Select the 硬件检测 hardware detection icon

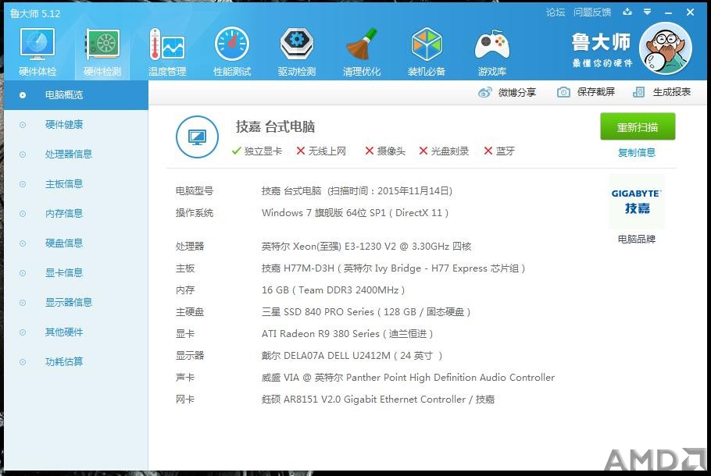click(102, 44)
